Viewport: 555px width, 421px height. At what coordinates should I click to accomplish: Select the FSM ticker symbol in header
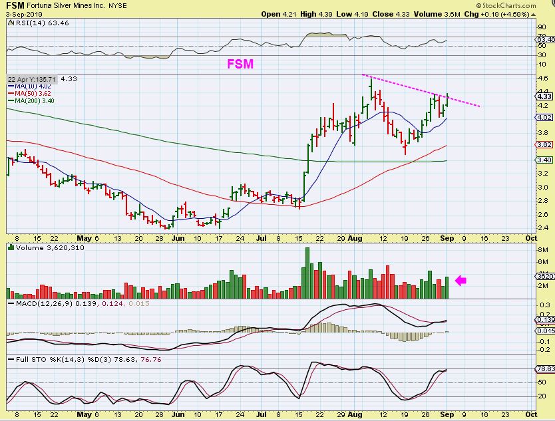point(15,5)
